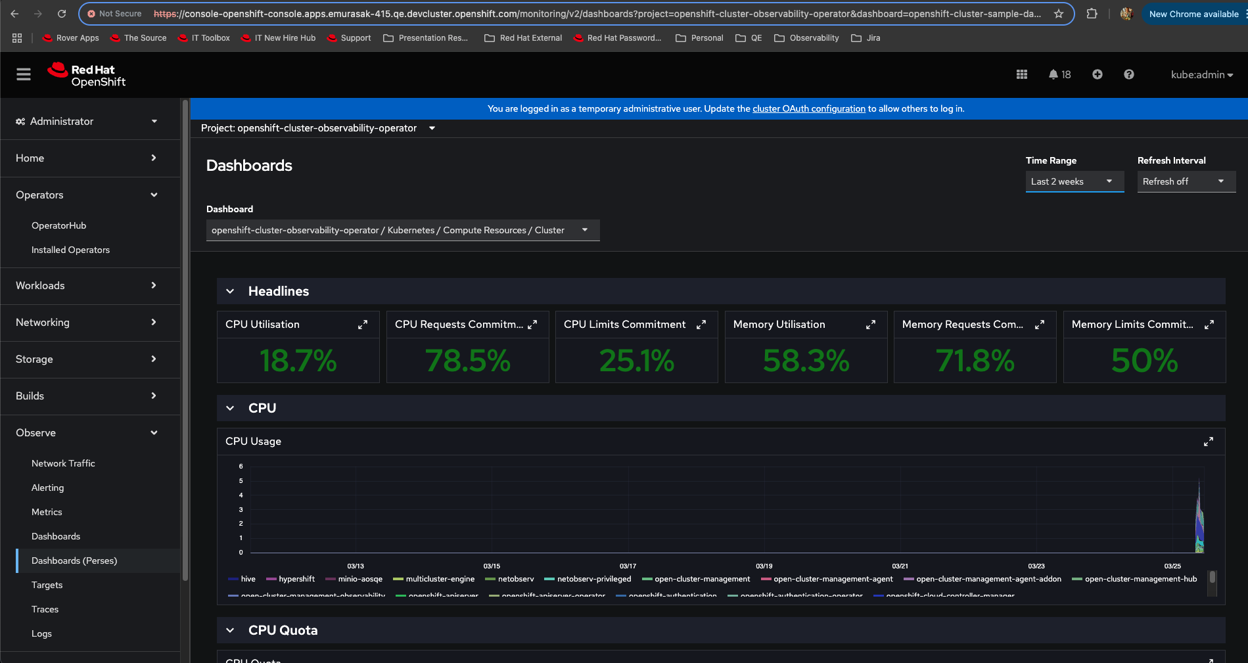Open the hamburger navigation menu
The width and height of the screenshot is (1248, 663).
click(24, 75)
